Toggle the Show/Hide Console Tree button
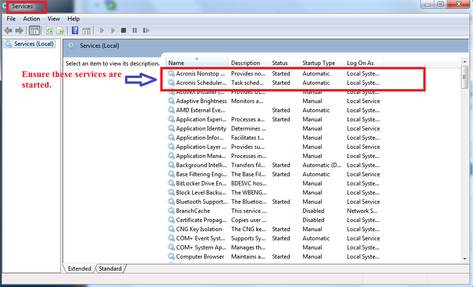Screen dimensions: 473x287 tap(35, 30)
